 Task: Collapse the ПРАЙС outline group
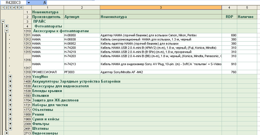tap(3, 21)
